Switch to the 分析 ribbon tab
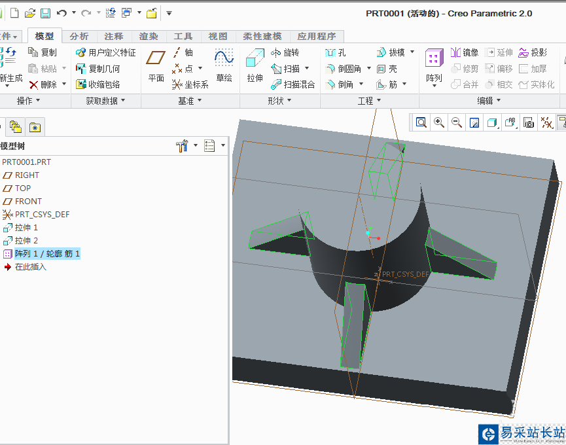Viewport: 566px width, 445px height. coord(79,37)
